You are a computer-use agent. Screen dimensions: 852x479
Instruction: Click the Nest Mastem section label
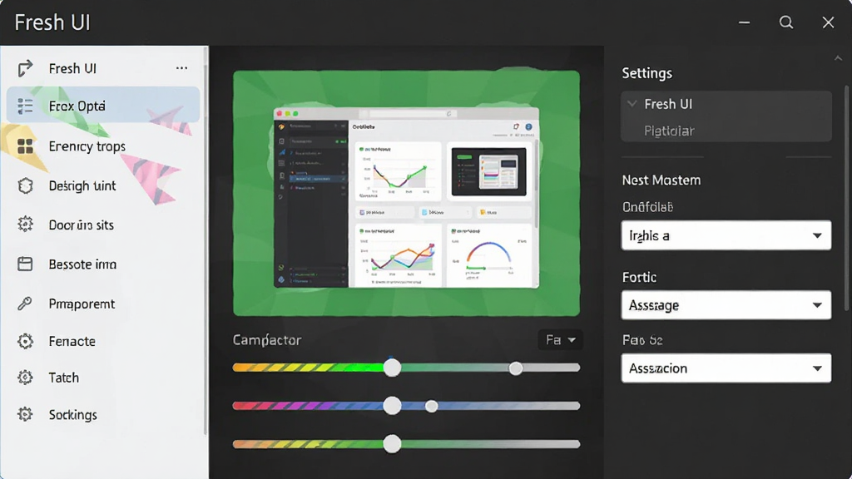(x=661, y=180)
